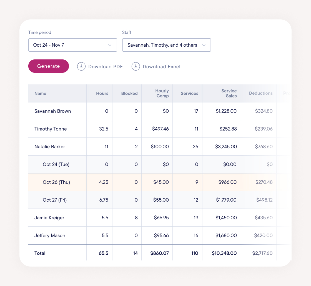This screenshot has width=311, height=286.
Task: Select the Oct 27 (Fri) sub-row
Action: [x=55, y=200]
